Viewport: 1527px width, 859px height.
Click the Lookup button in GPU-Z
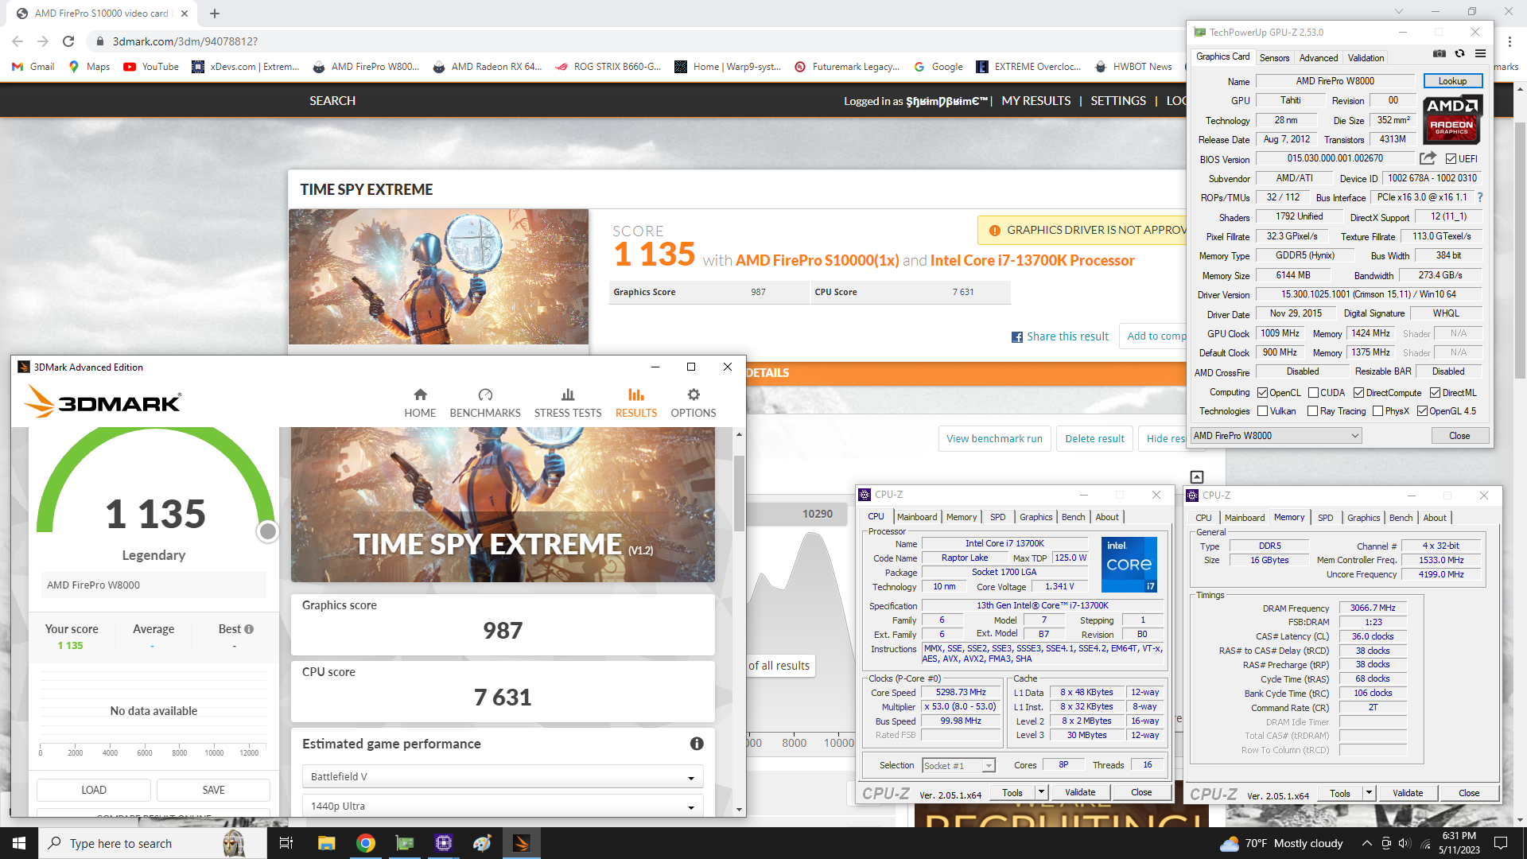[x=1452, y=81]
